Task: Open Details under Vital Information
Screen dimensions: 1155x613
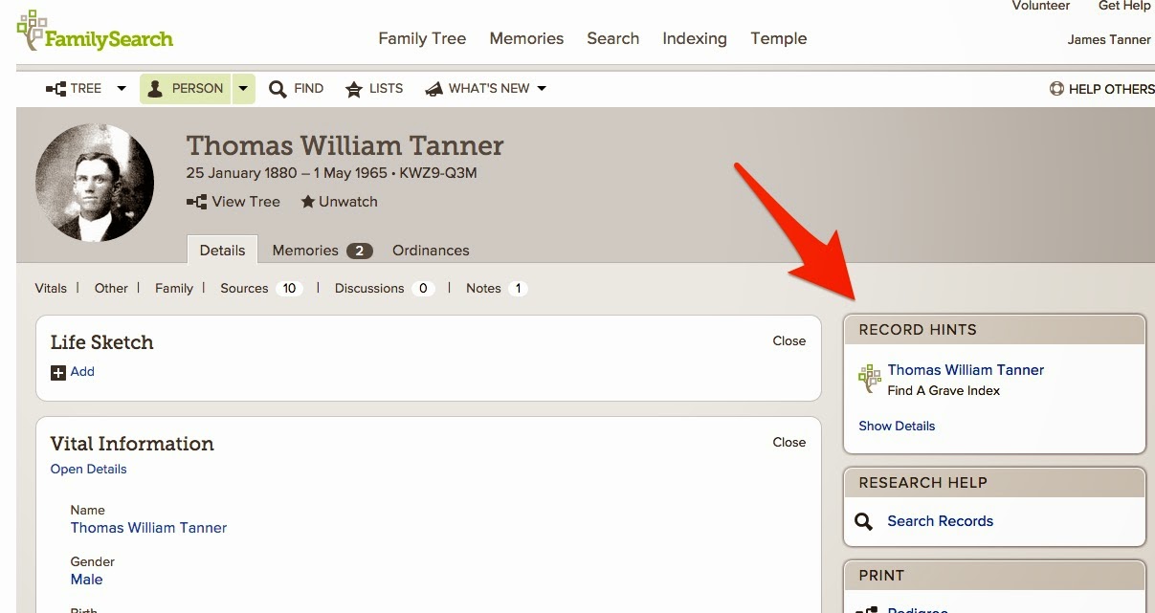Action: pyautogui.click(x=88, y=469)
